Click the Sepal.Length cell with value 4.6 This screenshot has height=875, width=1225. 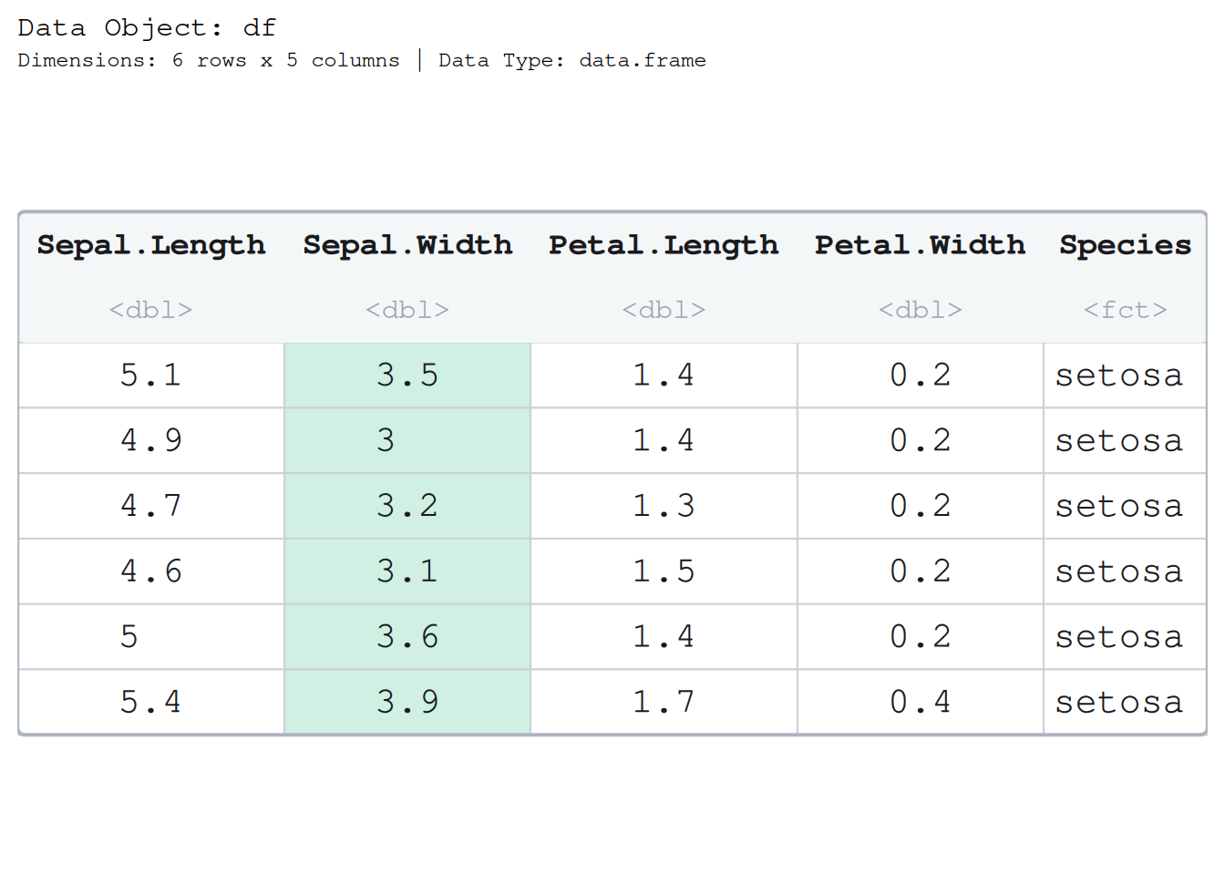(x=151, y=571)
